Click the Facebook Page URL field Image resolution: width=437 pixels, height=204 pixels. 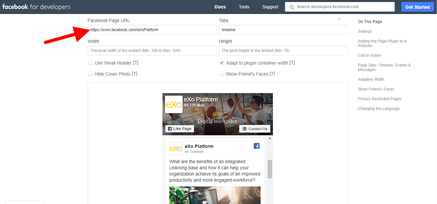[152, 30]
